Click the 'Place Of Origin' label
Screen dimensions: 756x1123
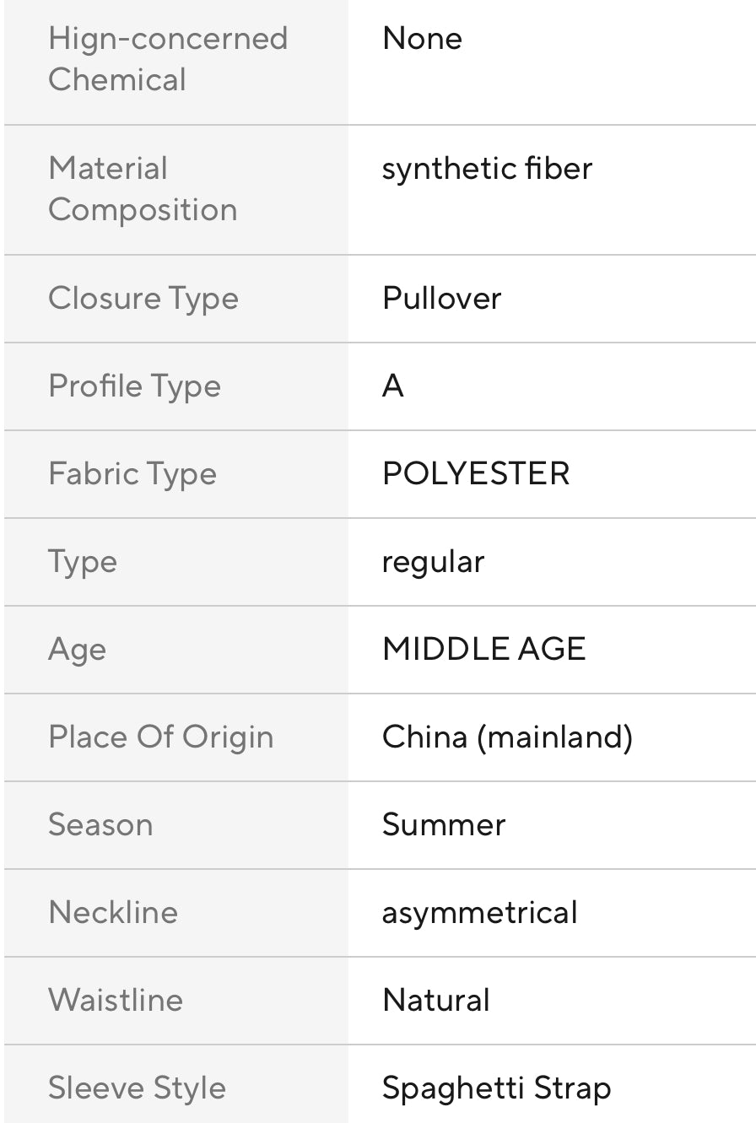pyautogui.click(x=161, y=737)
